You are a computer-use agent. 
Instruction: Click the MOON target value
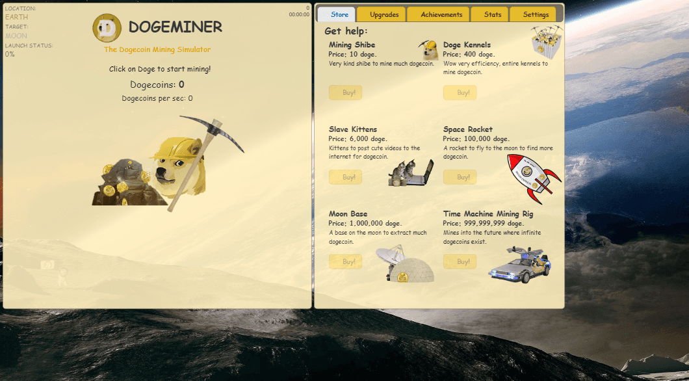point(16,36)
